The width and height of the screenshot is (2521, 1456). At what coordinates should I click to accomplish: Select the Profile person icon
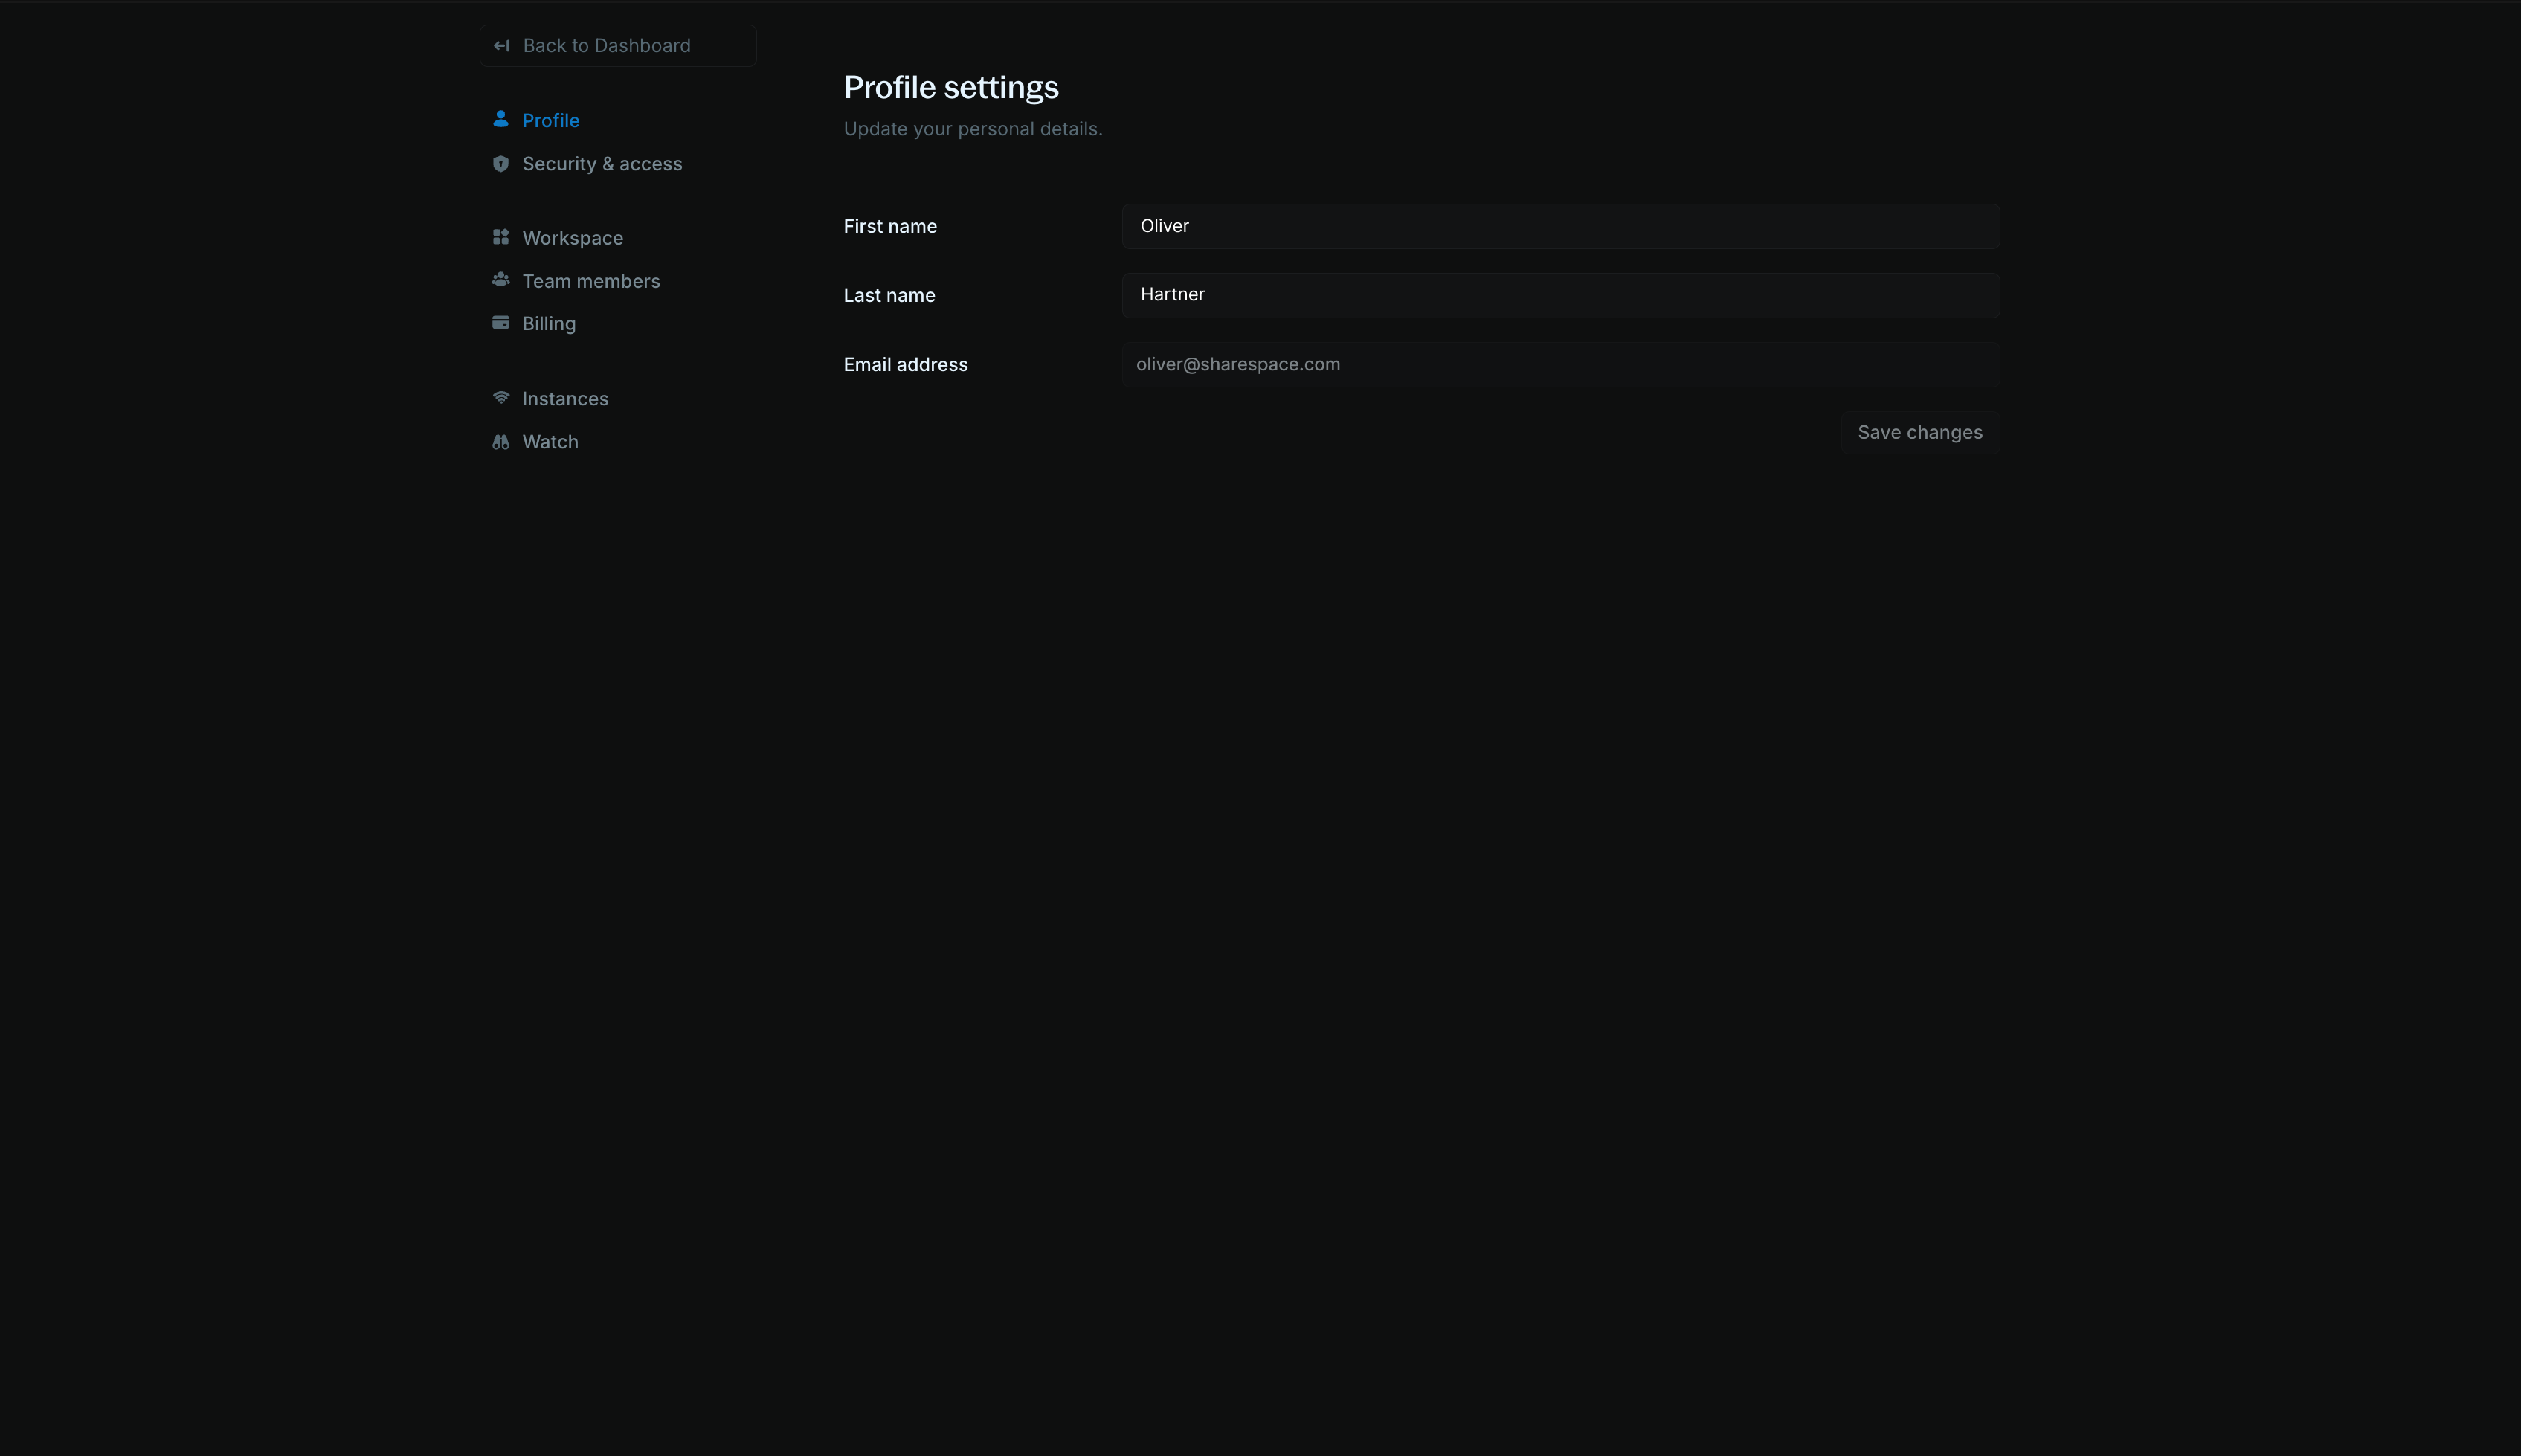[501, 119]
